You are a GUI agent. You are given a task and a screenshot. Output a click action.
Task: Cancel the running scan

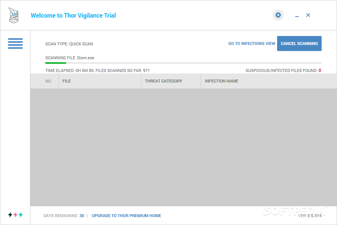click(299, 43)
